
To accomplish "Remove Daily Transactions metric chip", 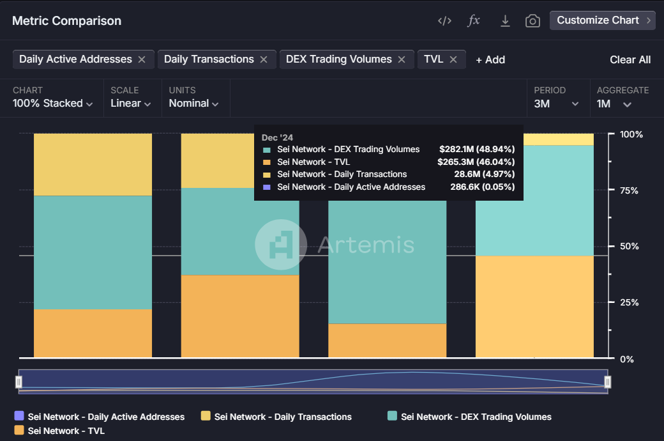I will click(x=264, y=59).
